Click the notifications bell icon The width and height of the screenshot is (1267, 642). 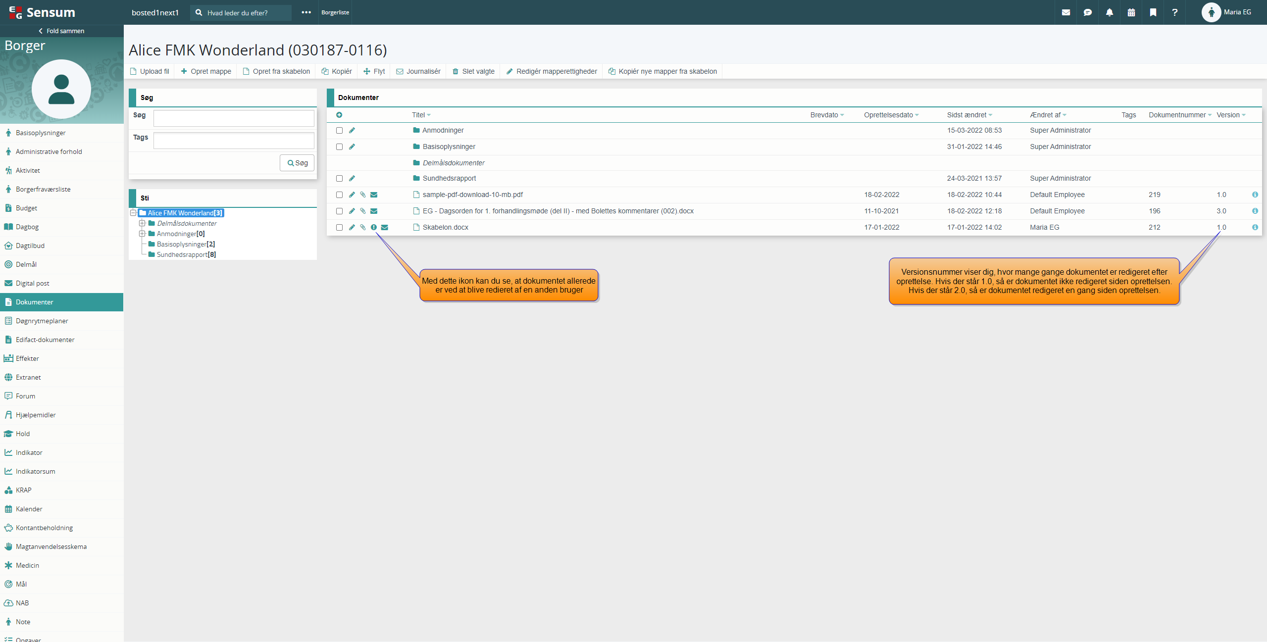pyautogui.click(x=1109, y=12)
